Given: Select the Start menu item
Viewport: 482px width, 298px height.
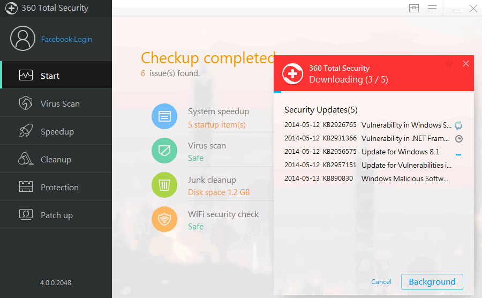Looking at the screenshot, I should tap(56, 75).
